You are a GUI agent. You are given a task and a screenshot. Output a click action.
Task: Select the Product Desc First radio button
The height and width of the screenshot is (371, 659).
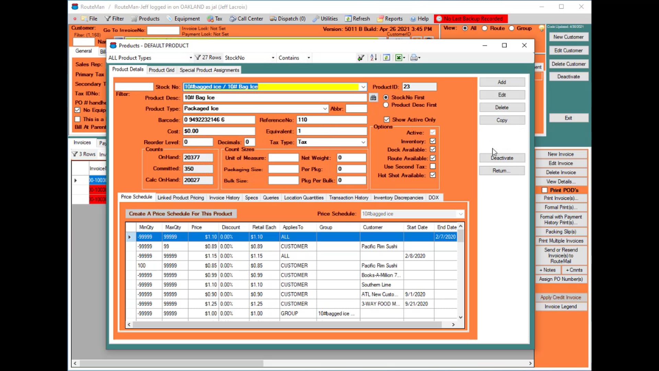386,105
